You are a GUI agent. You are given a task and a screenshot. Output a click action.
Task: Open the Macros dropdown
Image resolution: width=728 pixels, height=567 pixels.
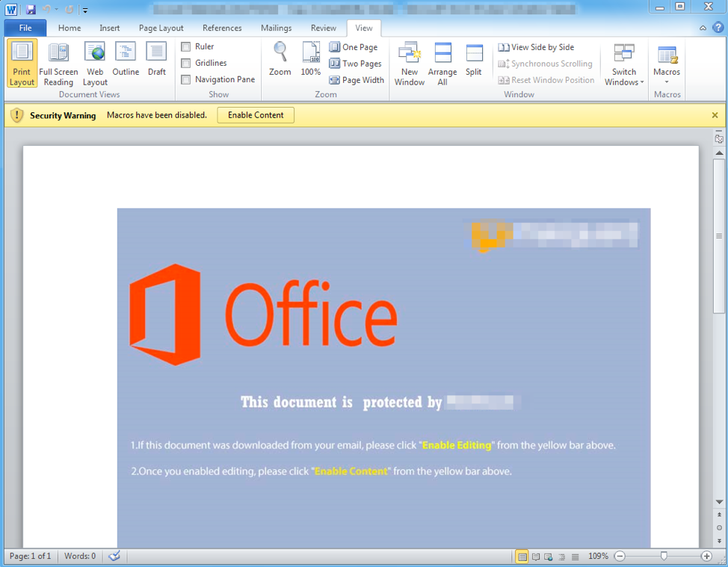[667, 64]
